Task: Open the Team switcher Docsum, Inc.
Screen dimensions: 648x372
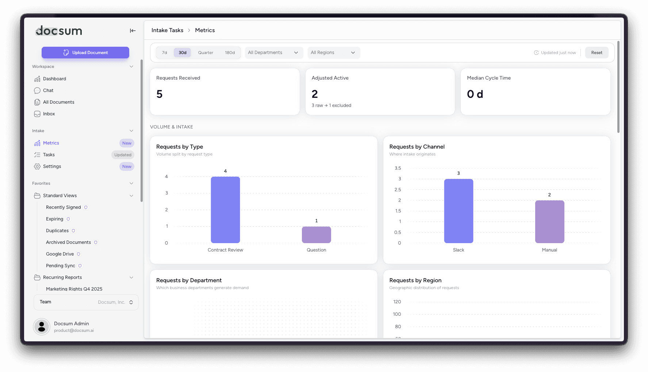Action: [x=86, y=302]
